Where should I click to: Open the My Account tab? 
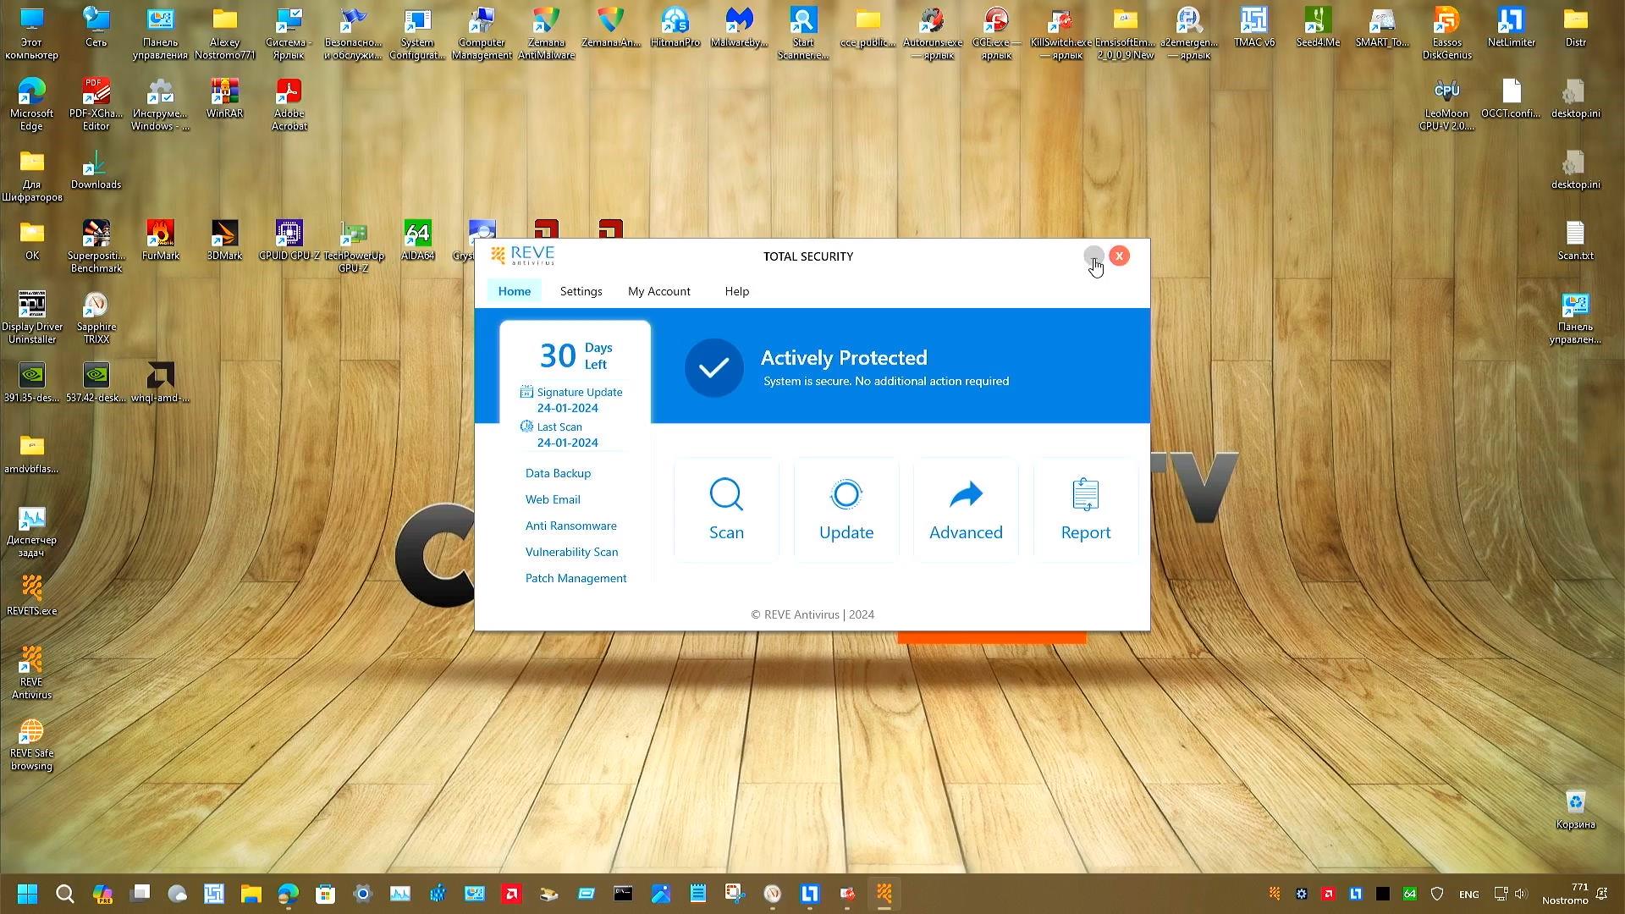[x=658, y=291]
